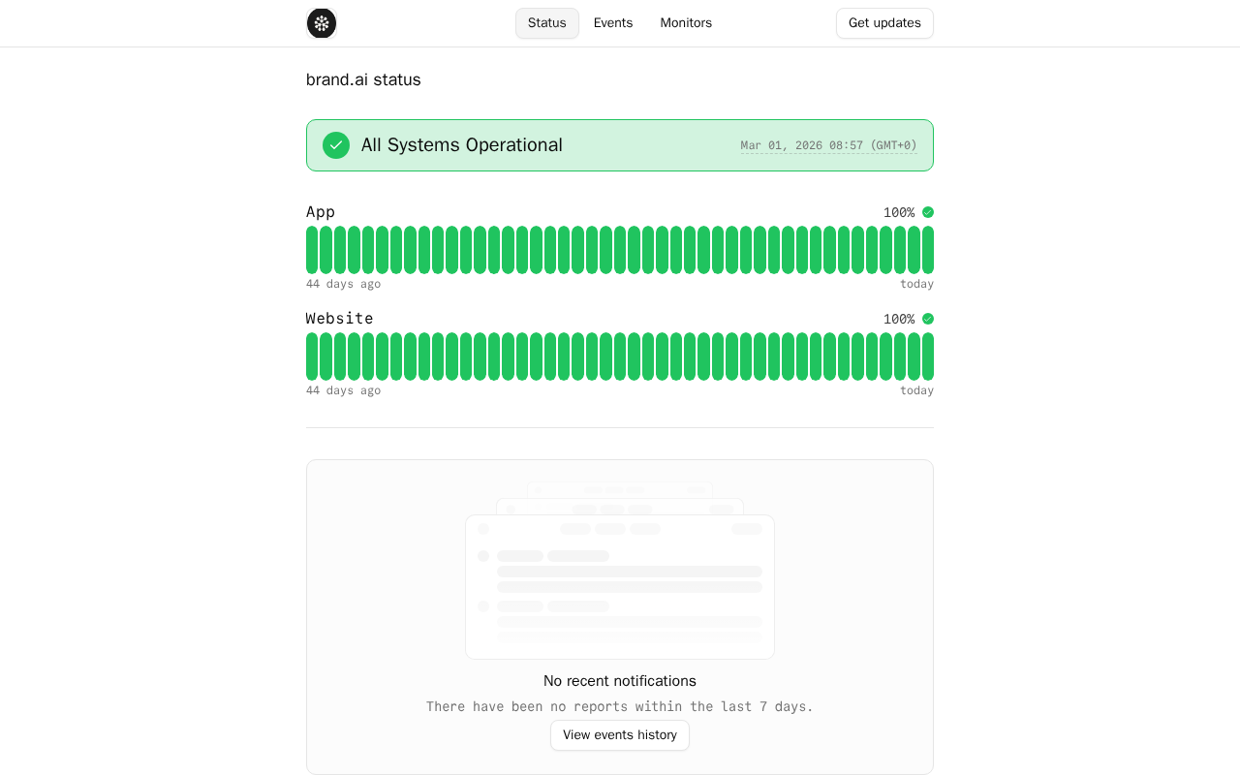This screenshot has width=1240, height=775.
Task: Click the App monitor name
Action: pos(321,212)
